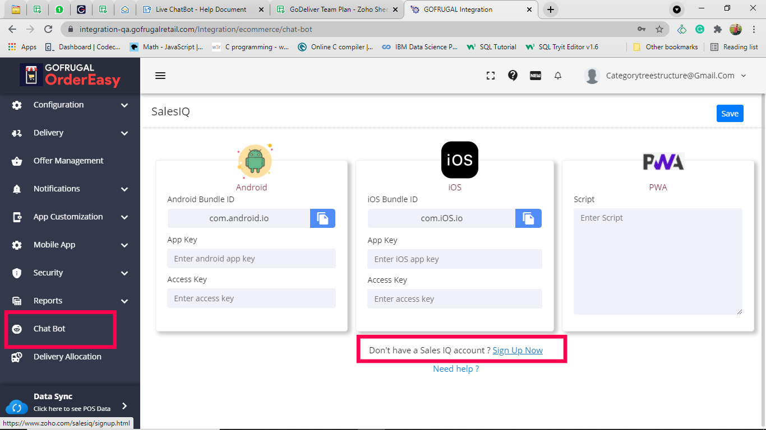
Task: Toggle fullscreen mode icon
Action: coord(491,76)
